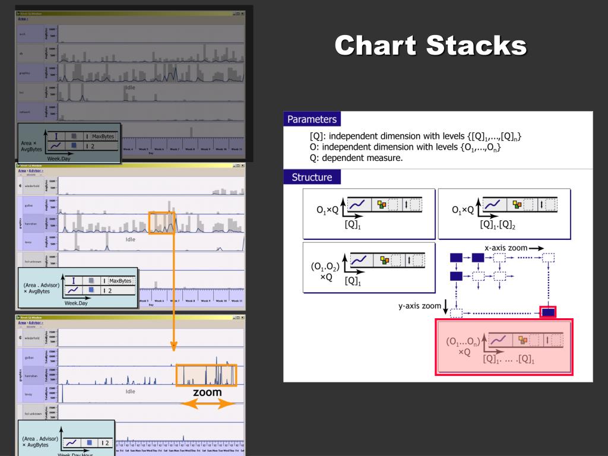Screen dimensions: 608x456
Task: Click the line chart icon in the (O1.O2)×Q structure box
Action: point(359,260)
